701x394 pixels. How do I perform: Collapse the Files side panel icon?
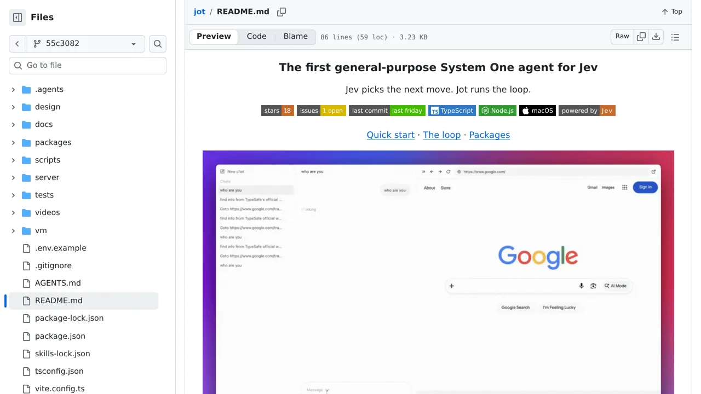18,18
